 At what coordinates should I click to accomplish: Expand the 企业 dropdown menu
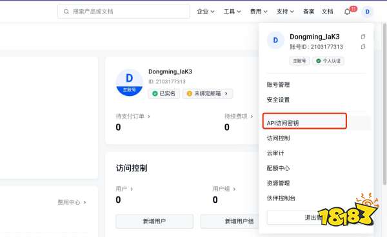pyautogui.click(x=206, y=12)
